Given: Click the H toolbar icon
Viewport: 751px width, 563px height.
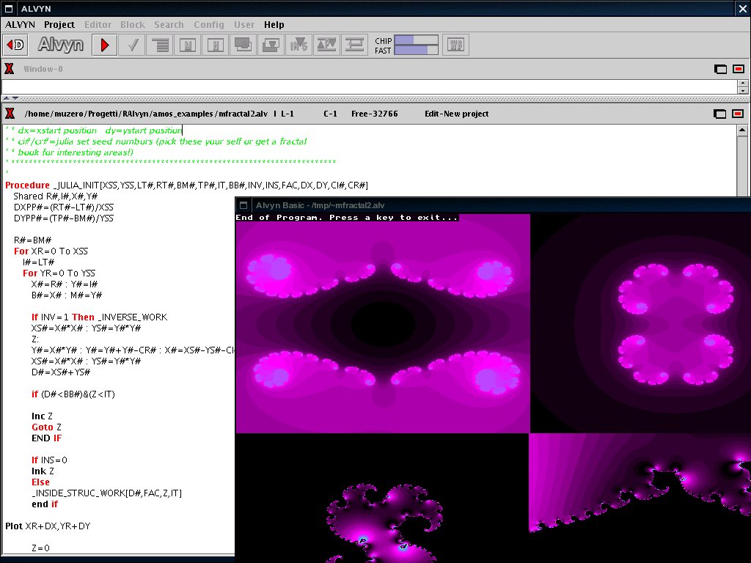Looking at the screenshot, I should click(215, 45).
